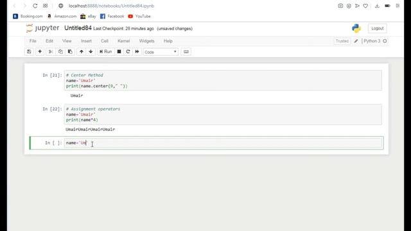Viewport: 411px width, 231px height.
Task: Take a snapshot with camera icon
Action: pos(340,6)
